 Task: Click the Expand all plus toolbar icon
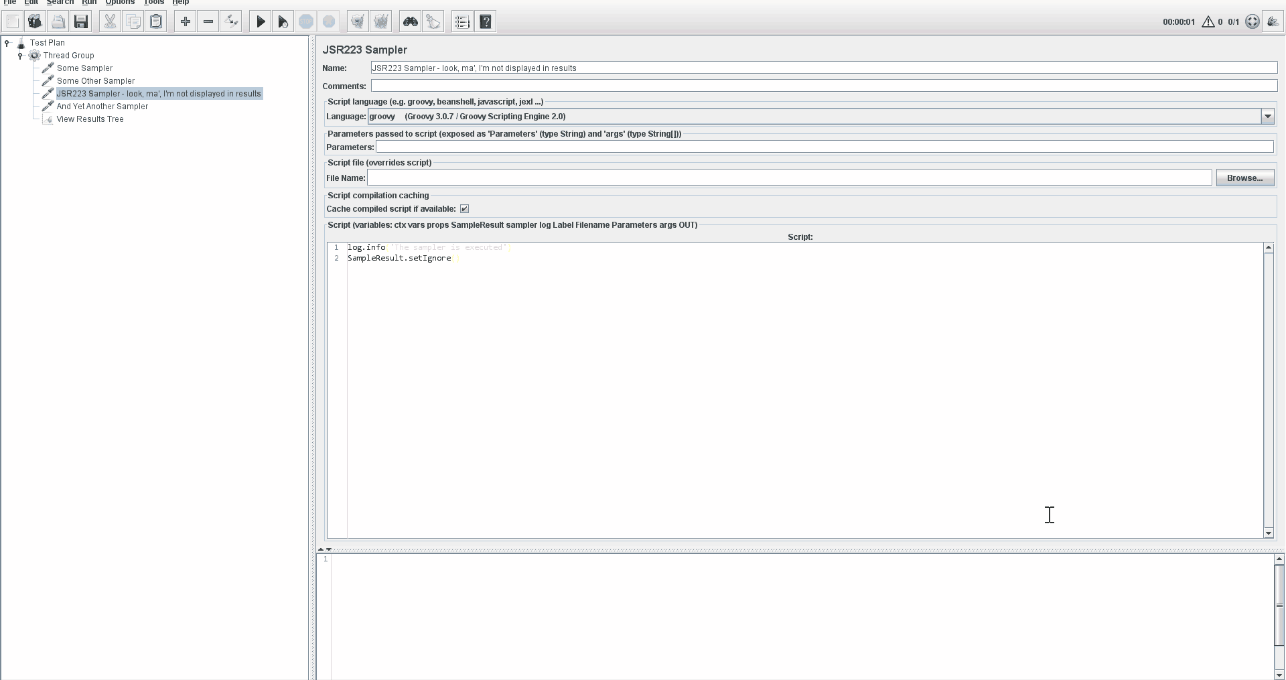[185, 21]
